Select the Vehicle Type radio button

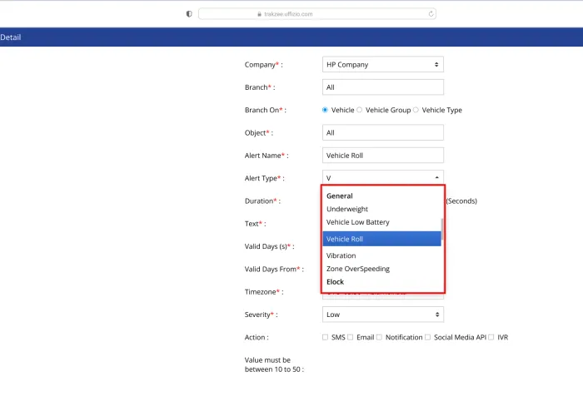point(416,110)
